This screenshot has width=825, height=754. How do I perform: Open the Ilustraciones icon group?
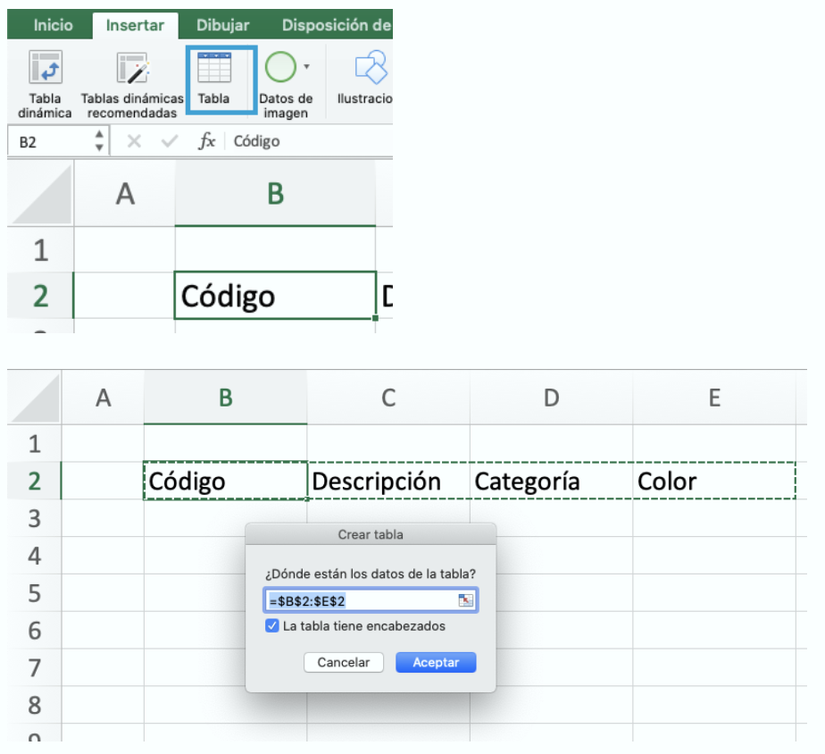[x=370, y=68]
